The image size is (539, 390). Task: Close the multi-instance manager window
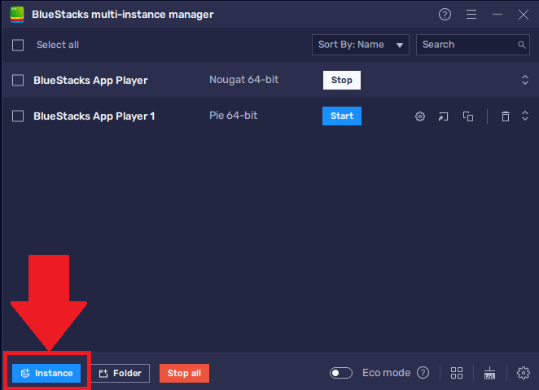524,15
